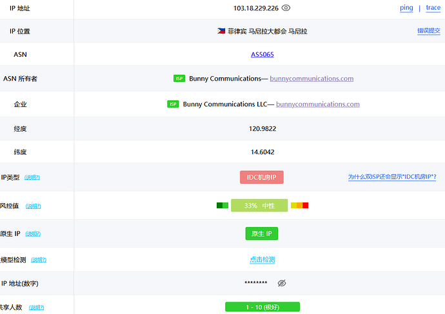Select the IP address 103.18.229.226
445x314 pixels.
[256, 8]
